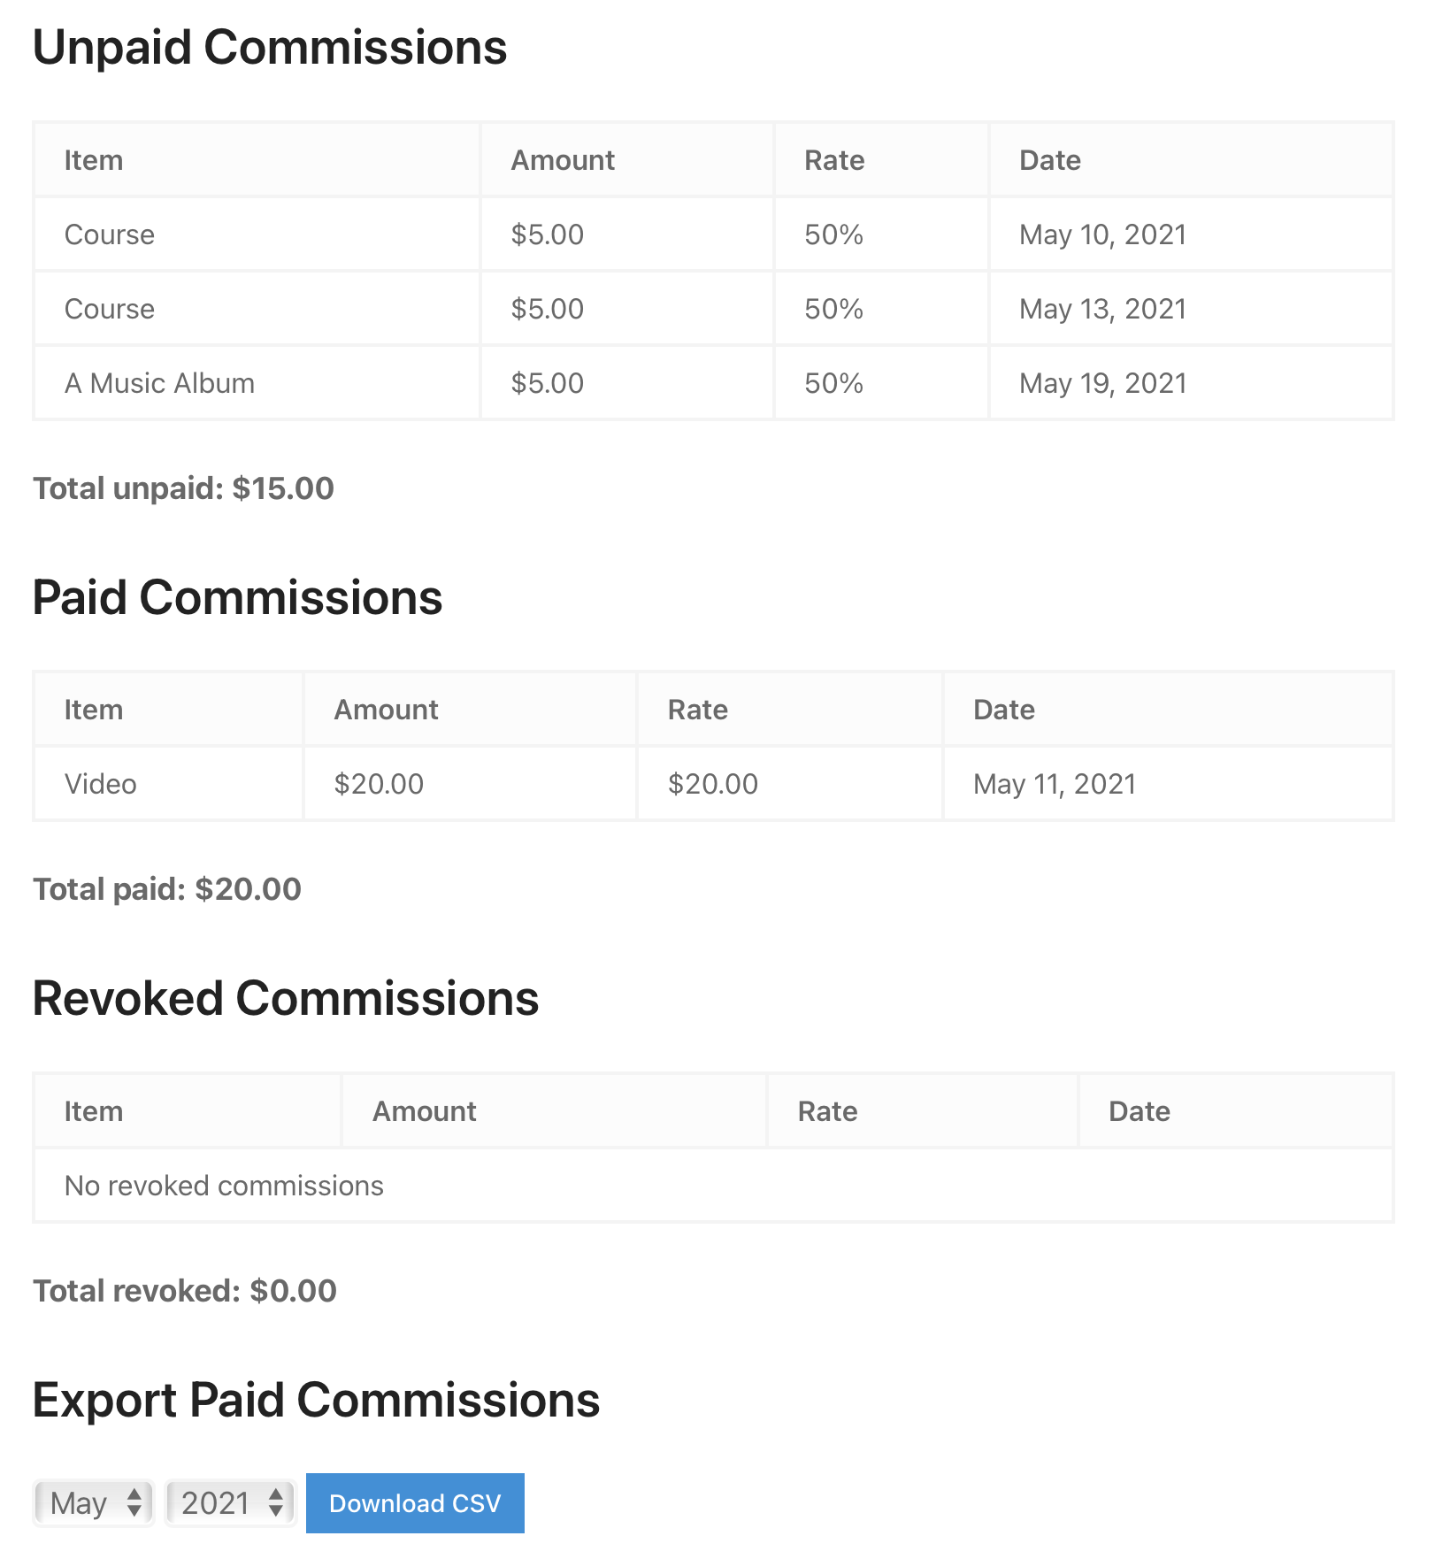Open the 2021 year dropdown
Viewport: 1435px width, 1559px height.
pyautogui.click(x=230, y=1502)
